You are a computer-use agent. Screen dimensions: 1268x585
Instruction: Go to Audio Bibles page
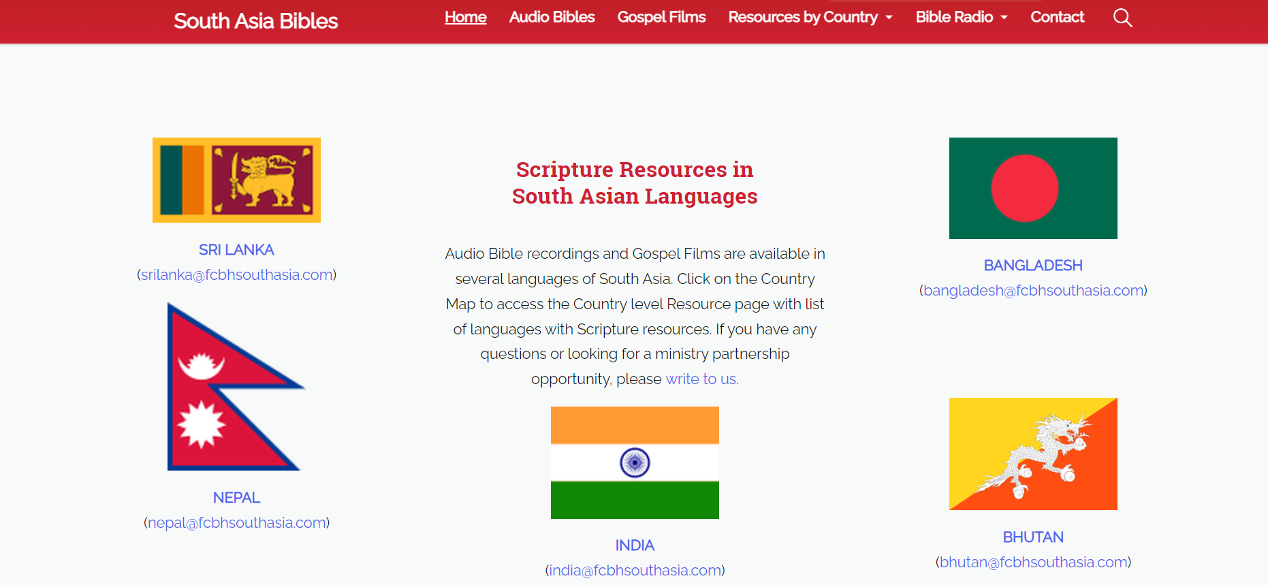pos(552,17)
